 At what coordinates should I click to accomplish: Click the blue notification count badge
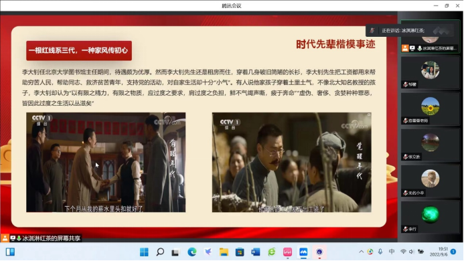(453, 252)
